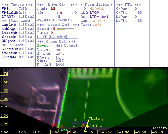This screenshot has height=134, width=168.
Task: Click the Take Left direction value
Action: (97, 25)
